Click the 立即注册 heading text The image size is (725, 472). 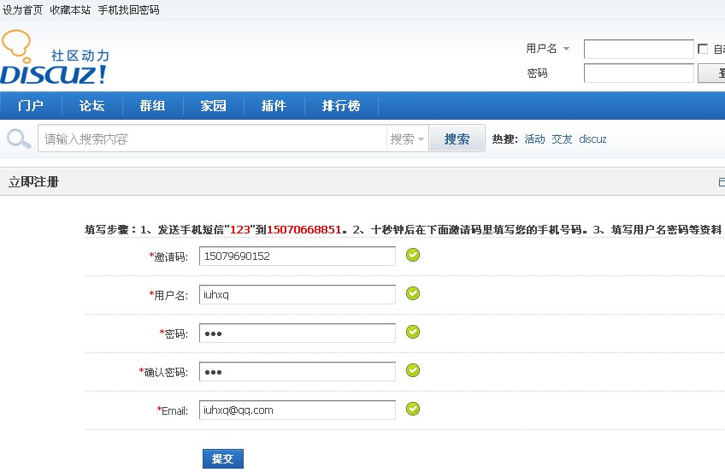point(33,181)
